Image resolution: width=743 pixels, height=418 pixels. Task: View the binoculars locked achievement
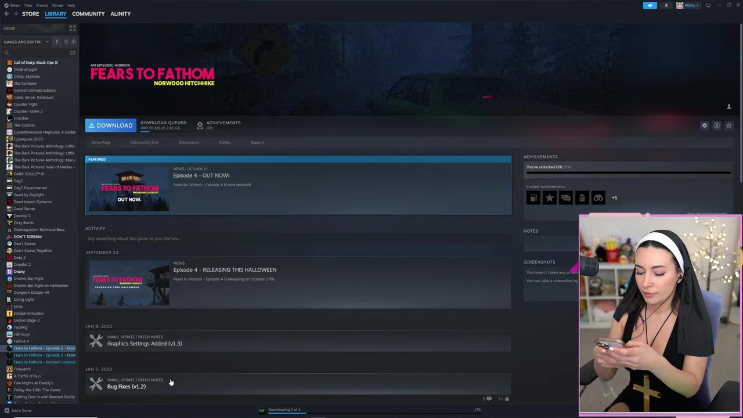pyautogui.click(x=598, y=198)
